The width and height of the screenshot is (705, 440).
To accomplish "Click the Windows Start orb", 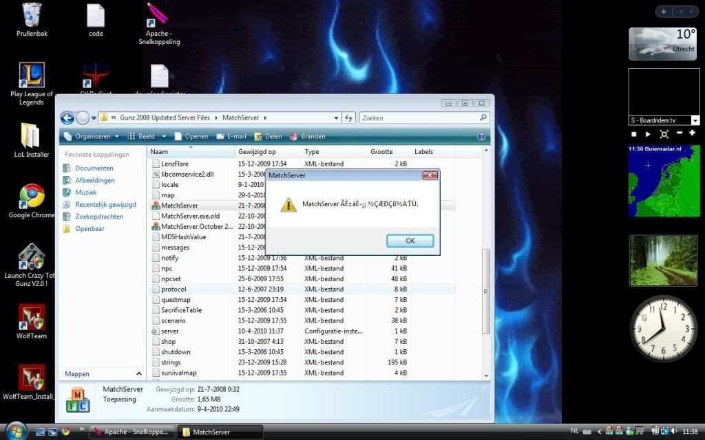I will tap(15, 431).
